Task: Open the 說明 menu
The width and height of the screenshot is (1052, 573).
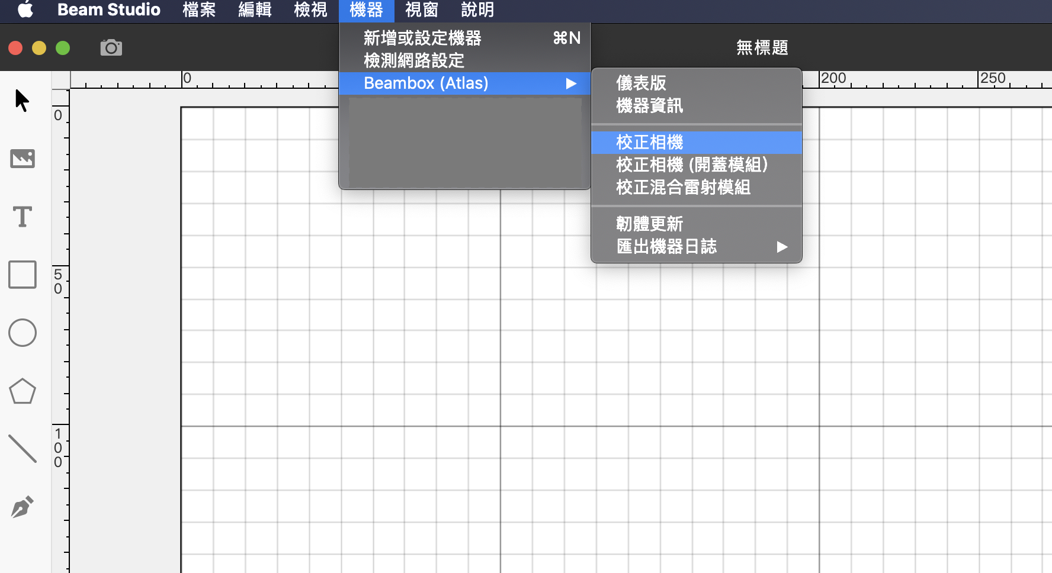Action: click(x=477, y=10)
